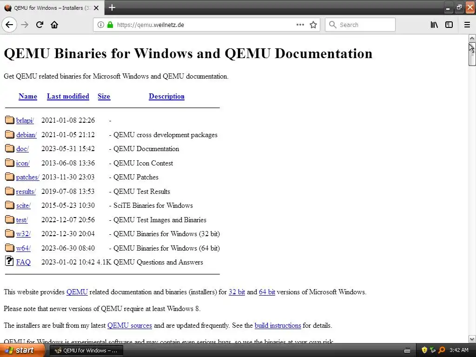Open the browser home page
This screenshot has height=357, width=476.
tap(54, 25)
